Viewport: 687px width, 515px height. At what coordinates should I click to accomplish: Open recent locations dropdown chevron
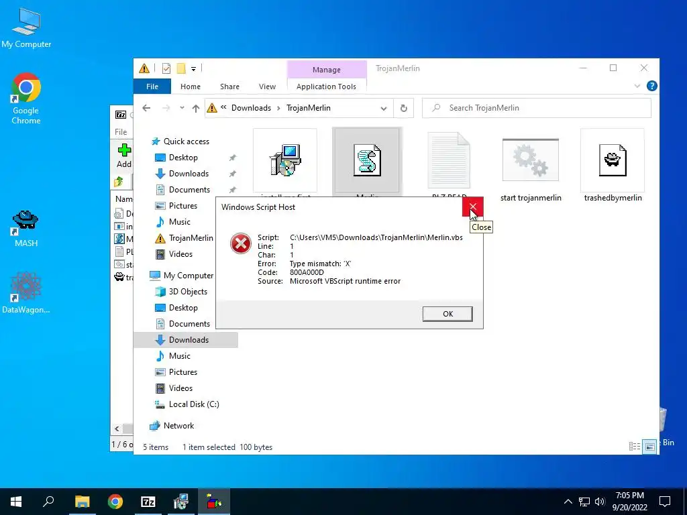click(x=182, y=108)
